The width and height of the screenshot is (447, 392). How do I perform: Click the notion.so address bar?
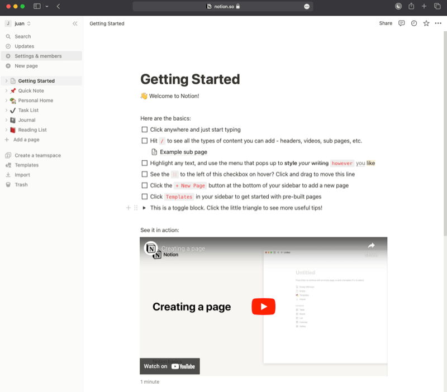223,6
